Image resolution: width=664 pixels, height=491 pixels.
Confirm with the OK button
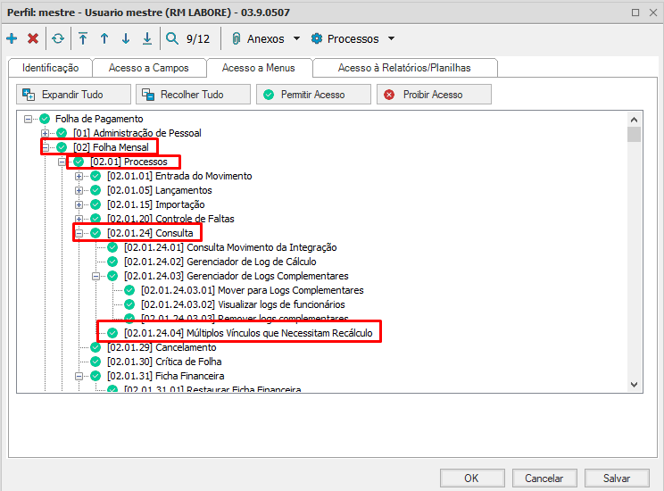tap(472, 479)
